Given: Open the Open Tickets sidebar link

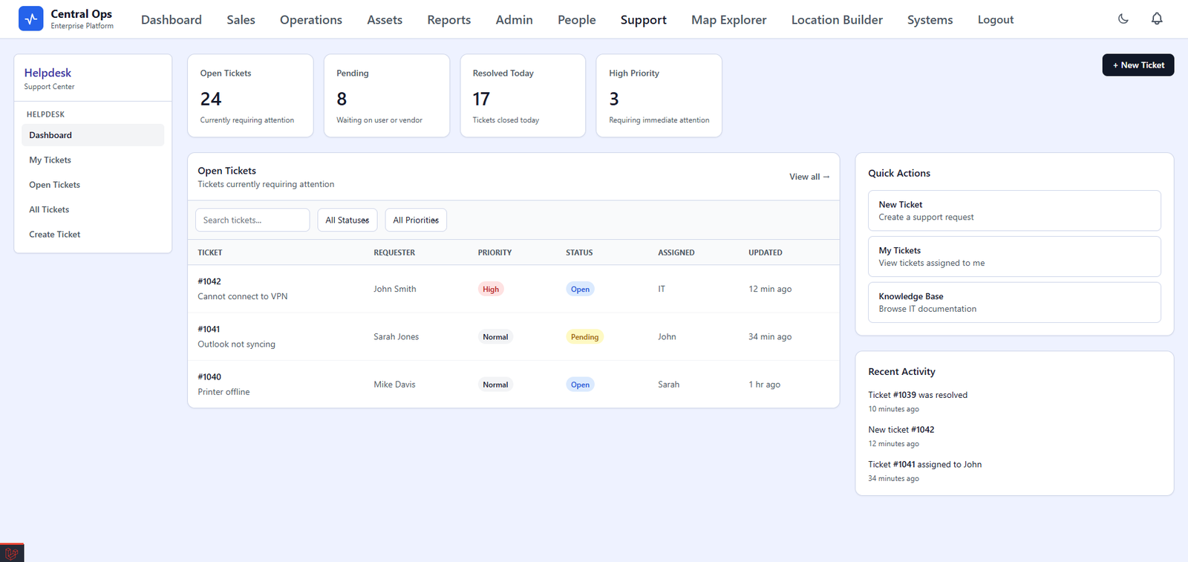Looking at the screenshot, I should [x=93, y=185].
